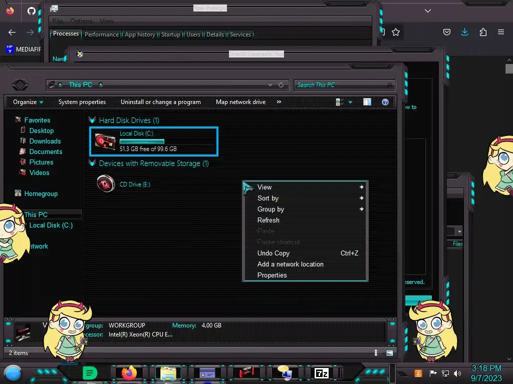513x384 pixels.
Task: Click the Homegroup icon in the sidebar
Action: [x=18, y=193]
